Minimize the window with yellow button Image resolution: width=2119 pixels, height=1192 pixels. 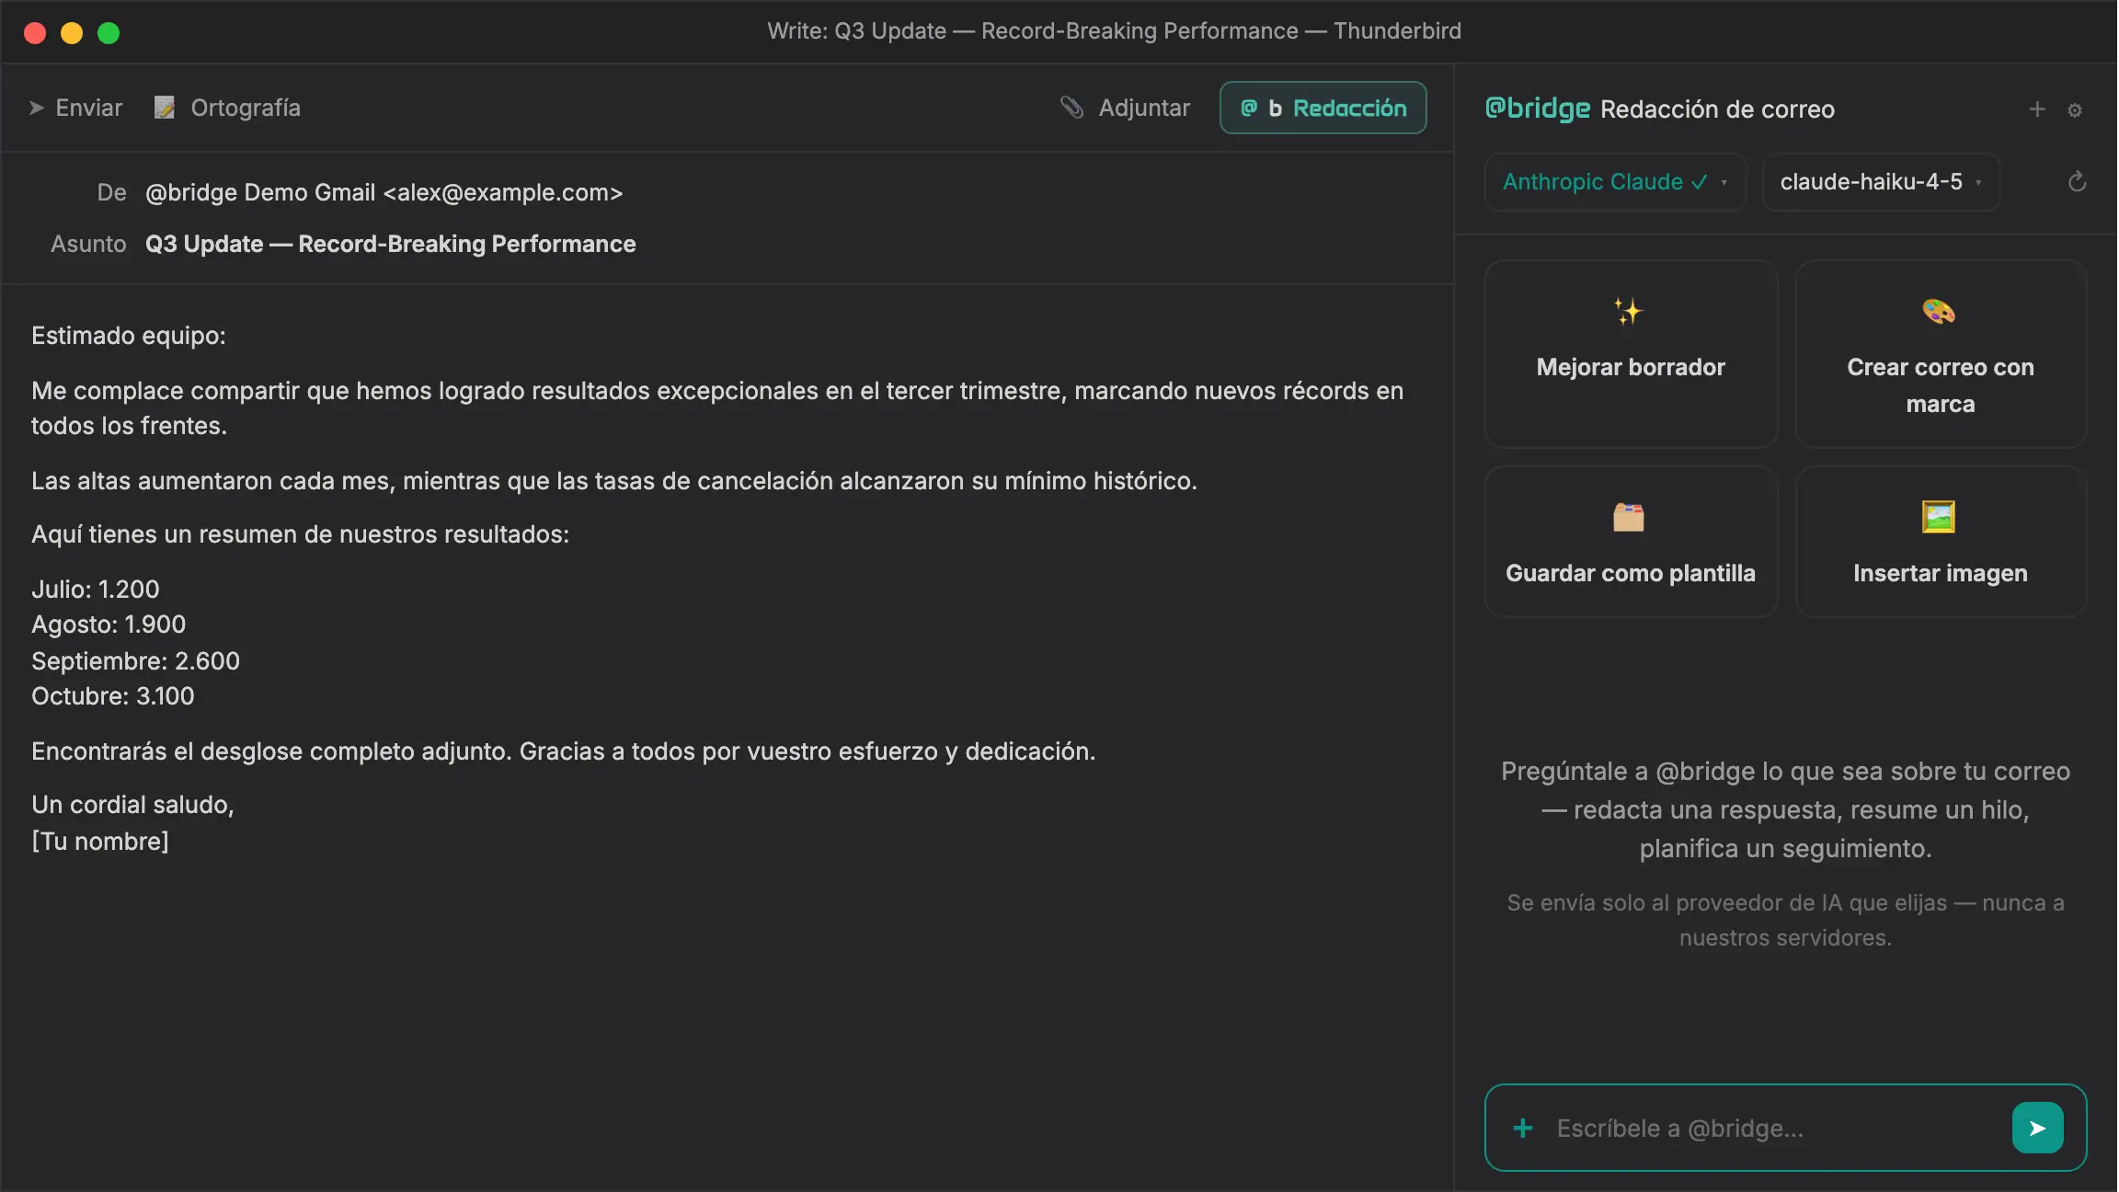point(72,33)
